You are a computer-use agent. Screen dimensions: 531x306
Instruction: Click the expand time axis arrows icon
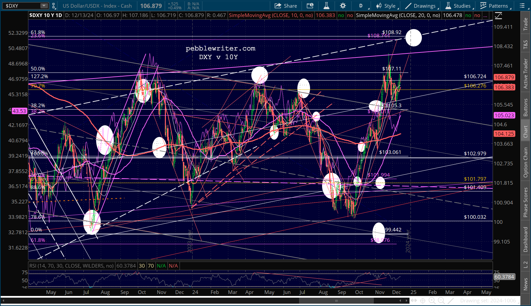414,300
